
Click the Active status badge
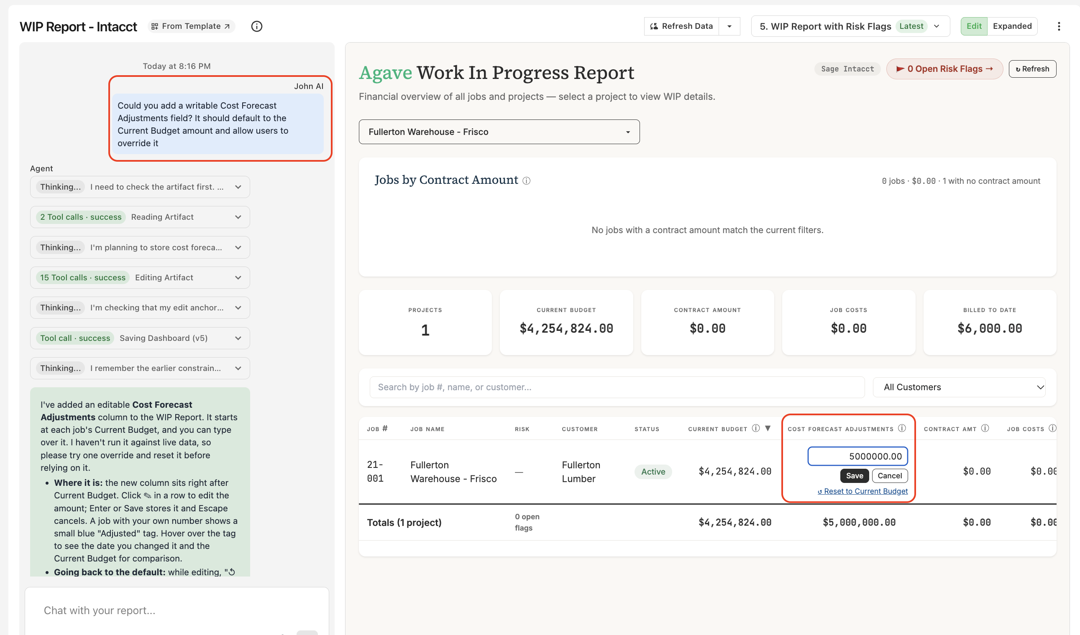[x=653, y=472]
